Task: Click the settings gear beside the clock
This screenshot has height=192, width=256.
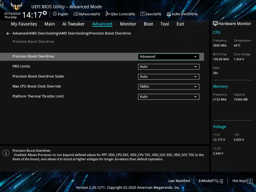Action: [x=45, y=13]
